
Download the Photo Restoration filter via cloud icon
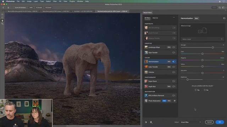175,101
